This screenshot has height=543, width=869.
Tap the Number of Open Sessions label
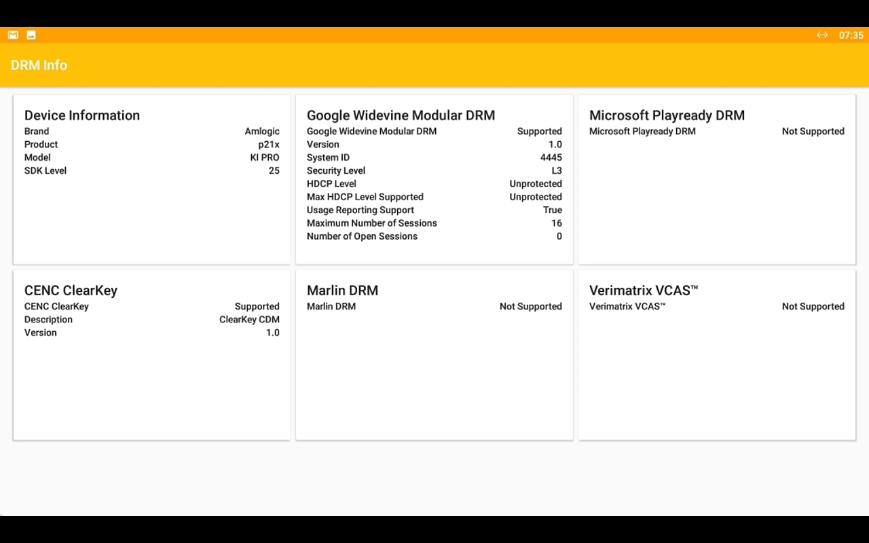coord(362,236)
